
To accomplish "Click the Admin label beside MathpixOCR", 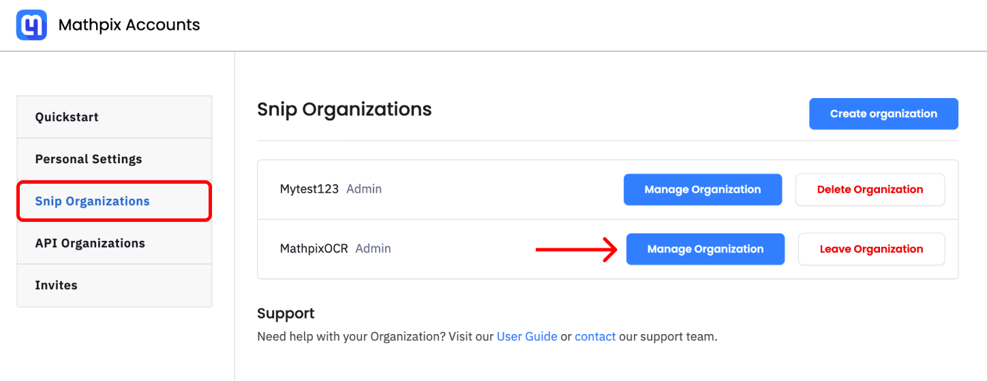I will click(x=374, y=249).
